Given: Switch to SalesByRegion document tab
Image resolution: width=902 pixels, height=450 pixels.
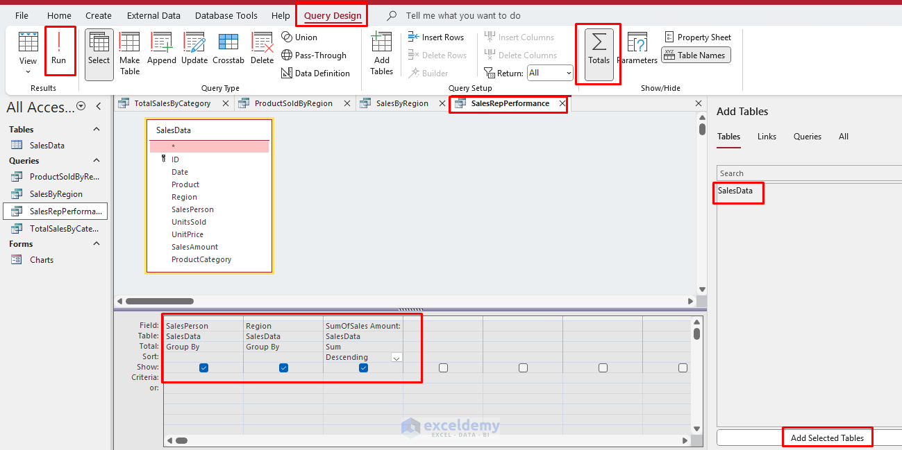Looking at the screenshot, I should click(x=402, y=103).
